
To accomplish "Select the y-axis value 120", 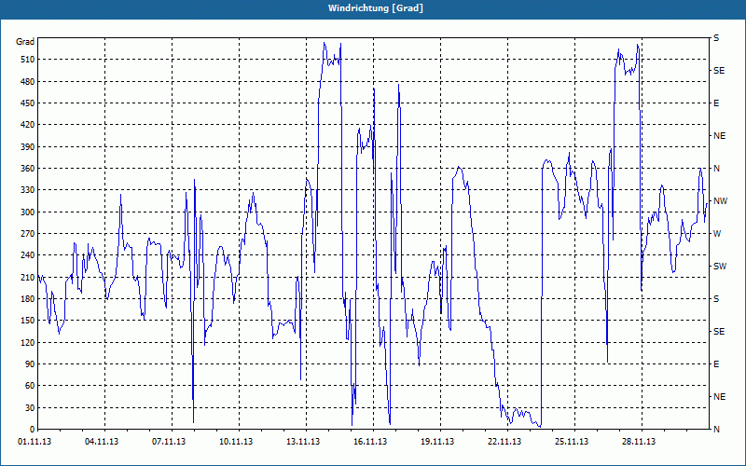I will click(x=27, y=342).
